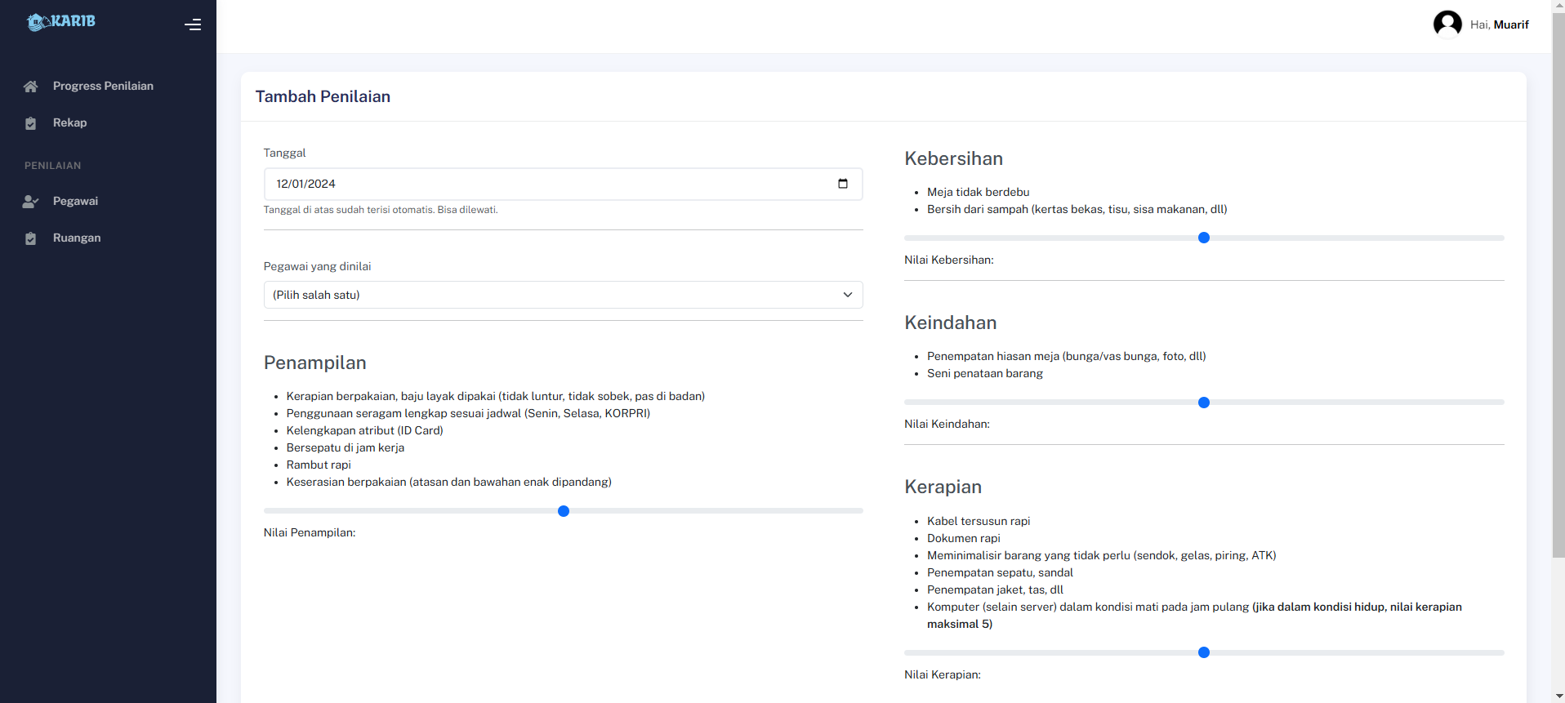This screenshot has width=1565, height=703.
Task: Click the clipboard icon beside Ruangan
Action: point(31,238)
